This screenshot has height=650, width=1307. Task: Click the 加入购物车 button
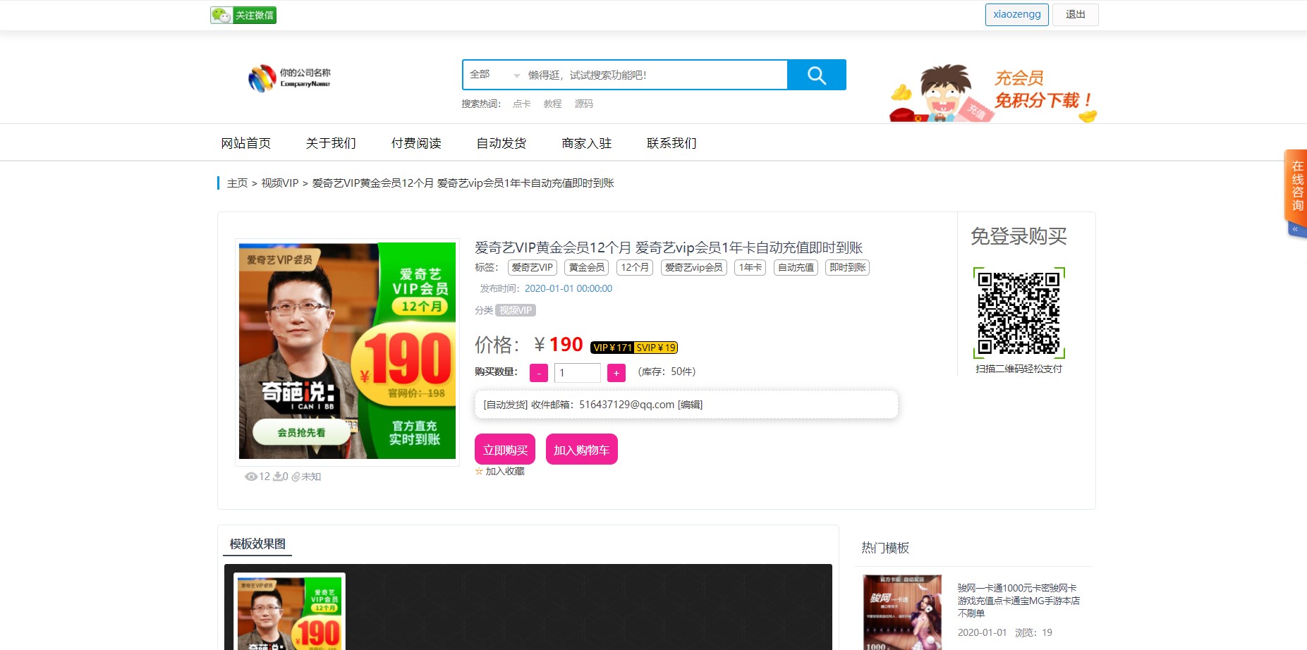point(581,449)
